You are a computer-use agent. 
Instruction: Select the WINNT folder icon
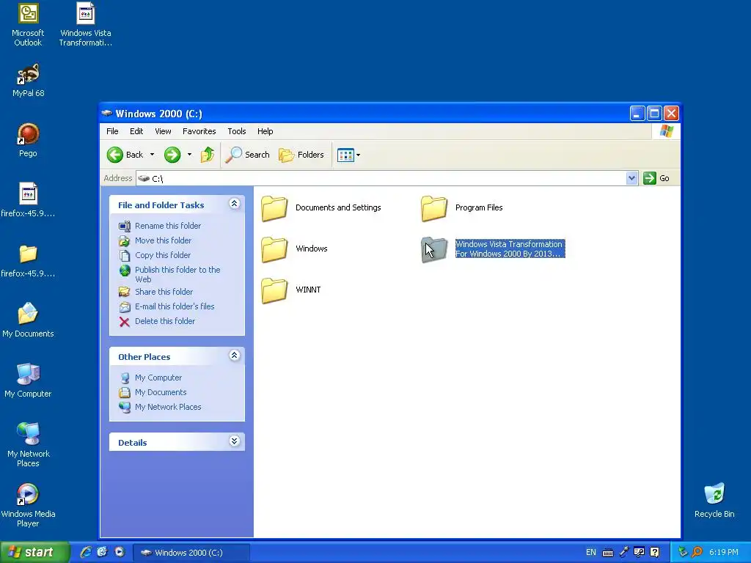click(274, 290)
